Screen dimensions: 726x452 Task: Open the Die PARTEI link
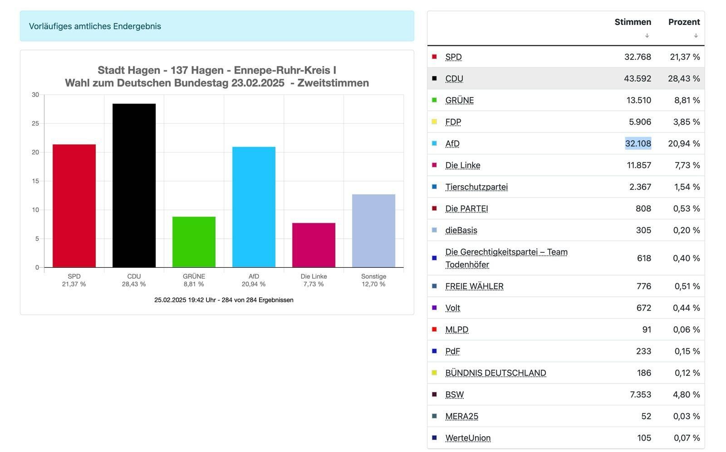coord(466,209)
